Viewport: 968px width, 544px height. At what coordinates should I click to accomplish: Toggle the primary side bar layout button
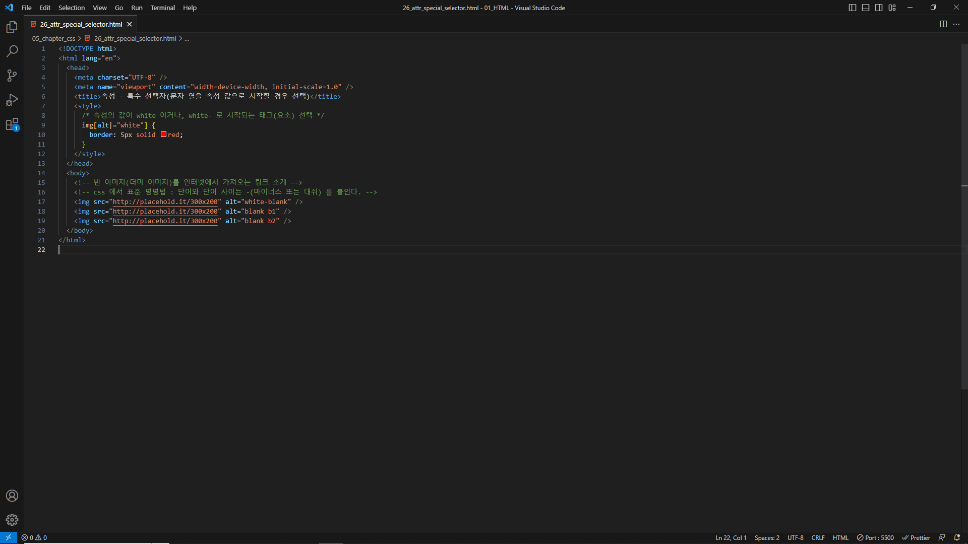pos(853,8)
